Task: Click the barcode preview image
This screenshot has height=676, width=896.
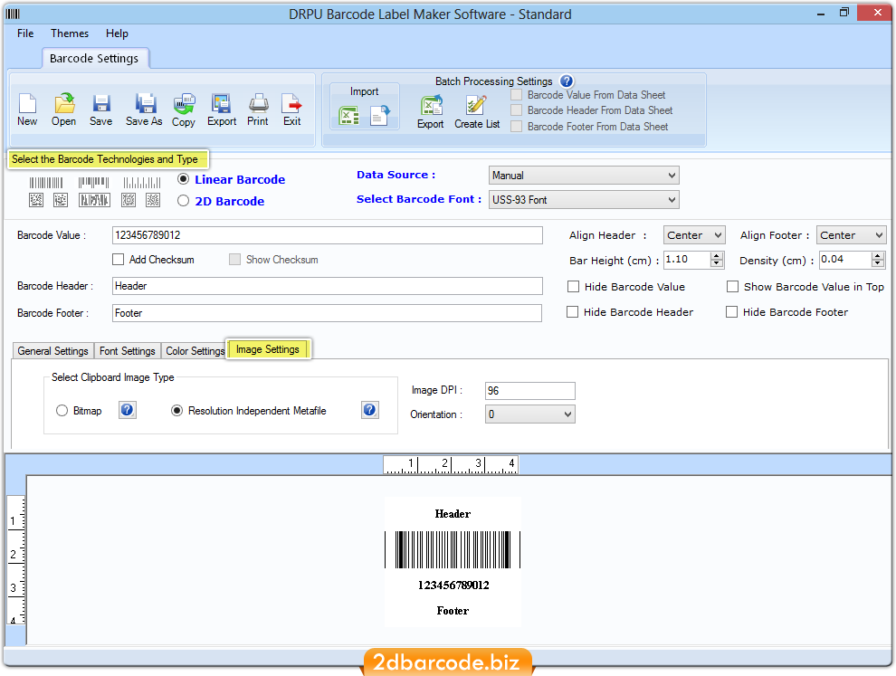Action: (453, 562)
